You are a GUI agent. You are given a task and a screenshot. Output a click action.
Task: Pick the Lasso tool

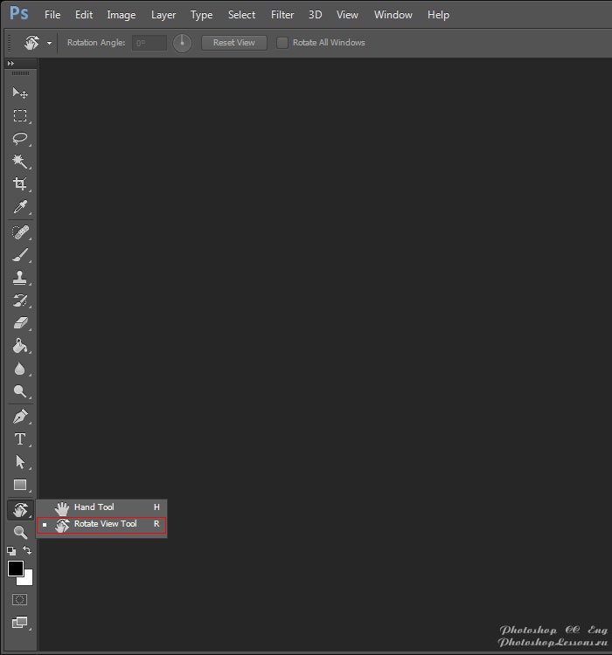(19, 139)
